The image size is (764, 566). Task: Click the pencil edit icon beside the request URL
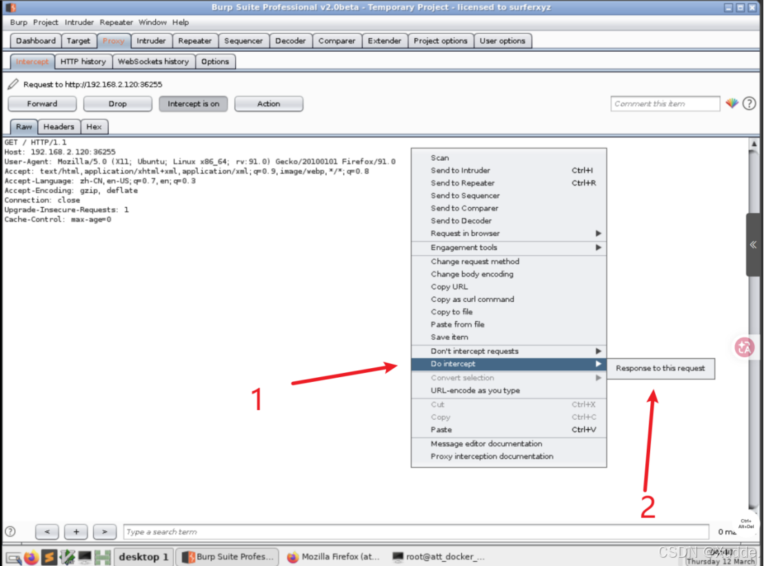click(x=13, y=84)
